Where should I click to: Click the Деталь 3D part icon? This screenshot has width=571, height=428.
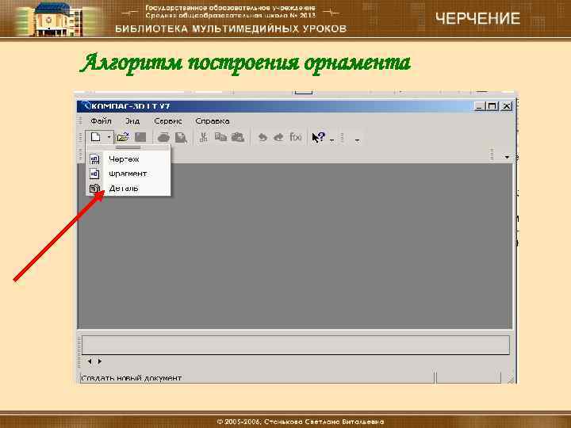pos(94,188)
